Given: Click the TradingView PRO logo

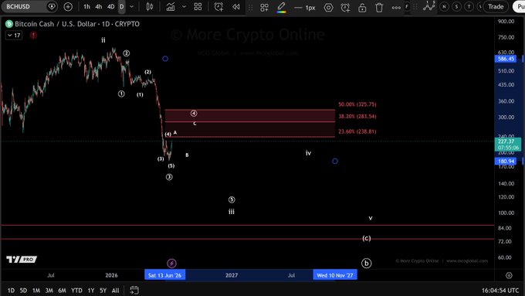Looking at the screenshot, I should (22, 259).
